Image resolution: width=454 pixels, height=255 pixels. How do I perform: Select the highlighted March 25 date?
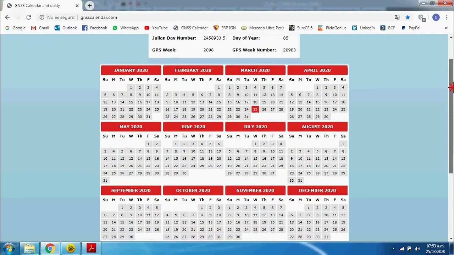point(255,109)
